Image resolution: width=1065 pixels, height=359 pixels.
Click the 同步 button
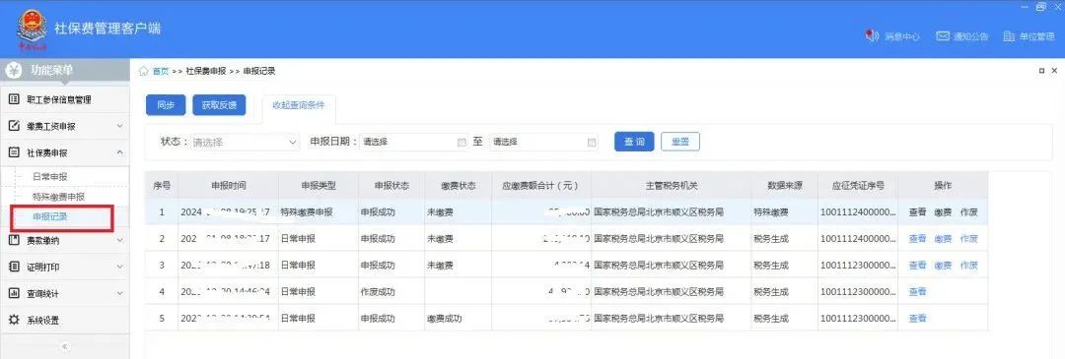click(x=166, y=105)
